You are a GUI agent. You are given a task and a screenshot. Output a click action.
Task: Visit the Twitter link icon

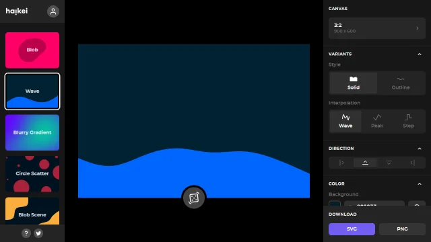pos(38,233)
